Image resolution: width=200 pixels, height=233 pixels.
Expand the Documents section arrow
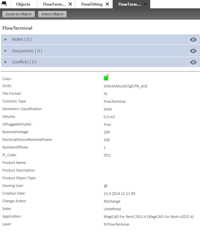5,51
